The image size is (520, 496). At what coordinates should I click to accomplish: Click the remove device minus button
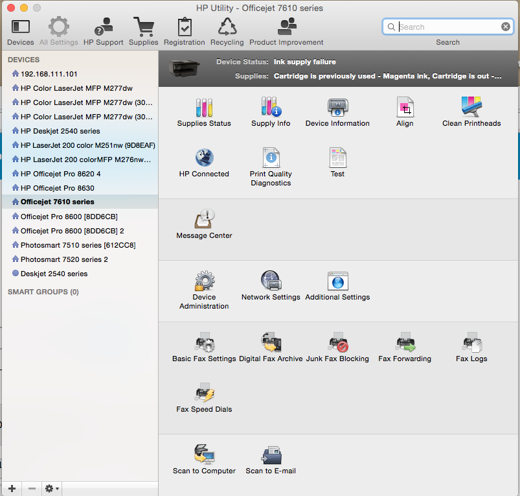click(32, 488)
